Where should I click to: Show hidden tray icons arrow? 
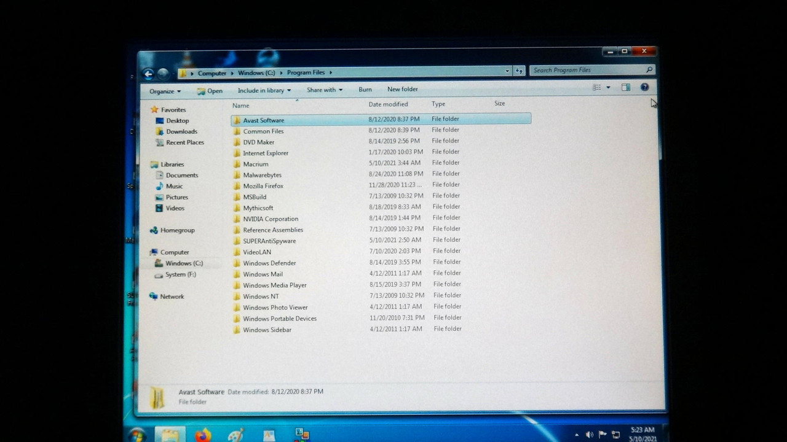(x=577, y=435)
